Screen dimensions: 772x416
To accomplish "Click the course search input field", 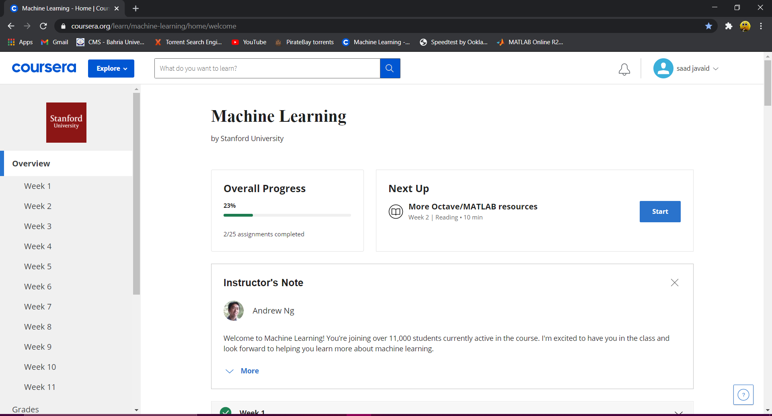I will point(267,68).
